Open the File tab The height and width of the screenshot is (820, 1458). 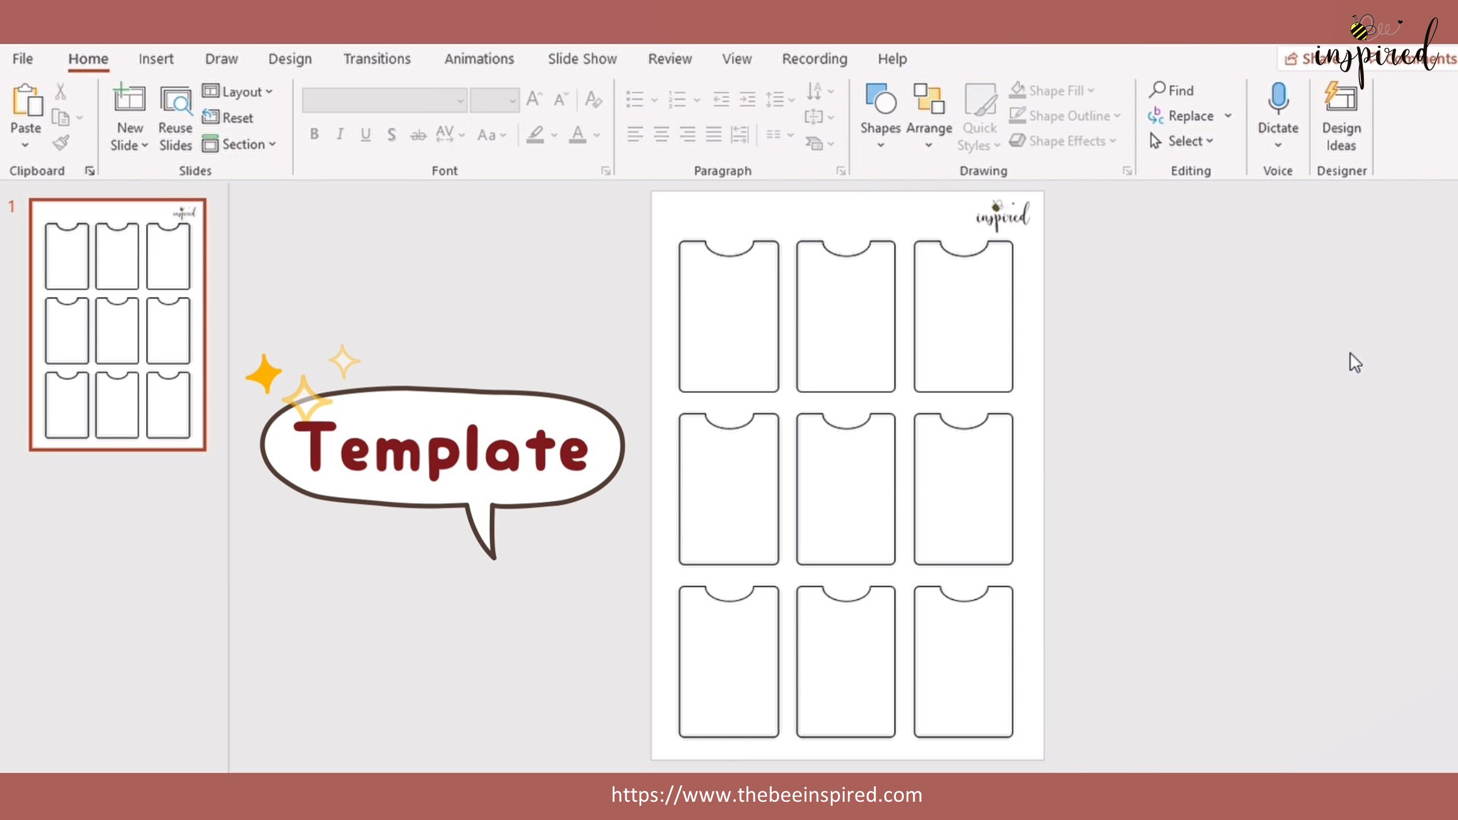(23, 59)
